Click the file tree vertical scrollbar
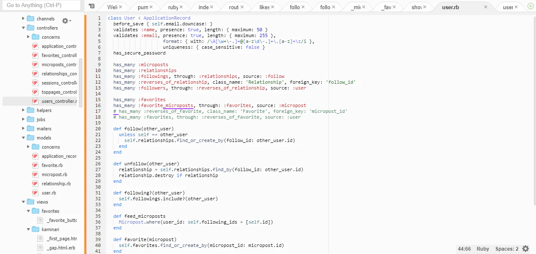This screenshot has height=254, width=536. [x=81, y=82]
